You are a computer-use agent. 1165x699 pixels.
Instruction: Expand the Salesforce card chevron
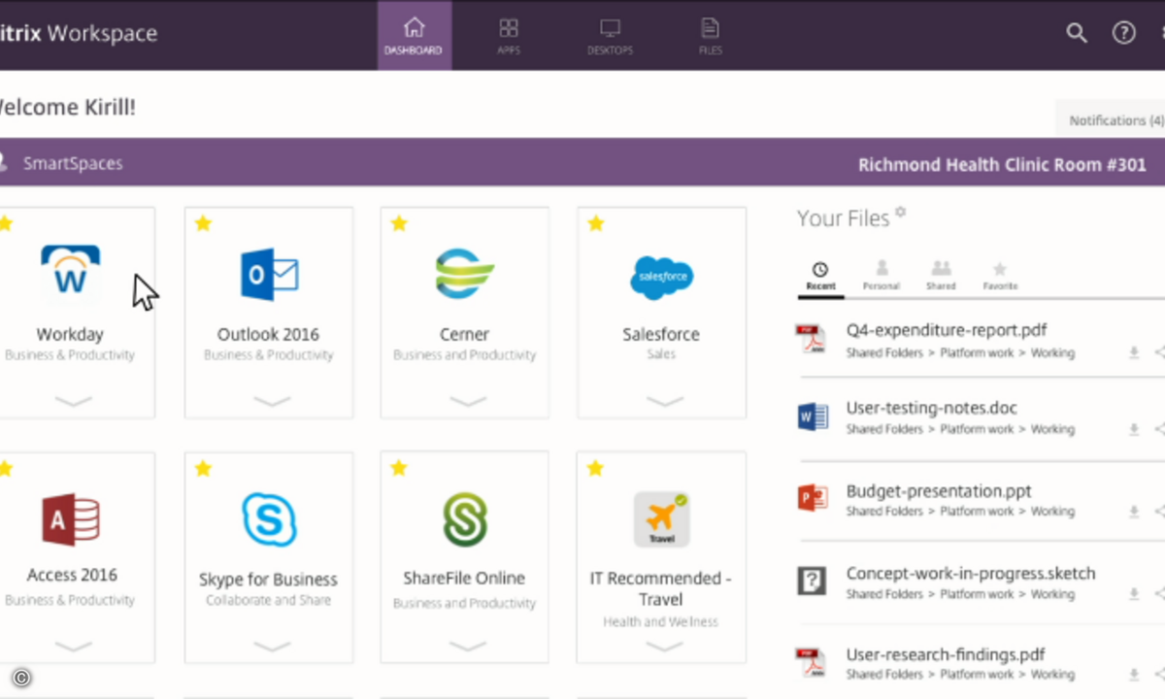[665, 401]
